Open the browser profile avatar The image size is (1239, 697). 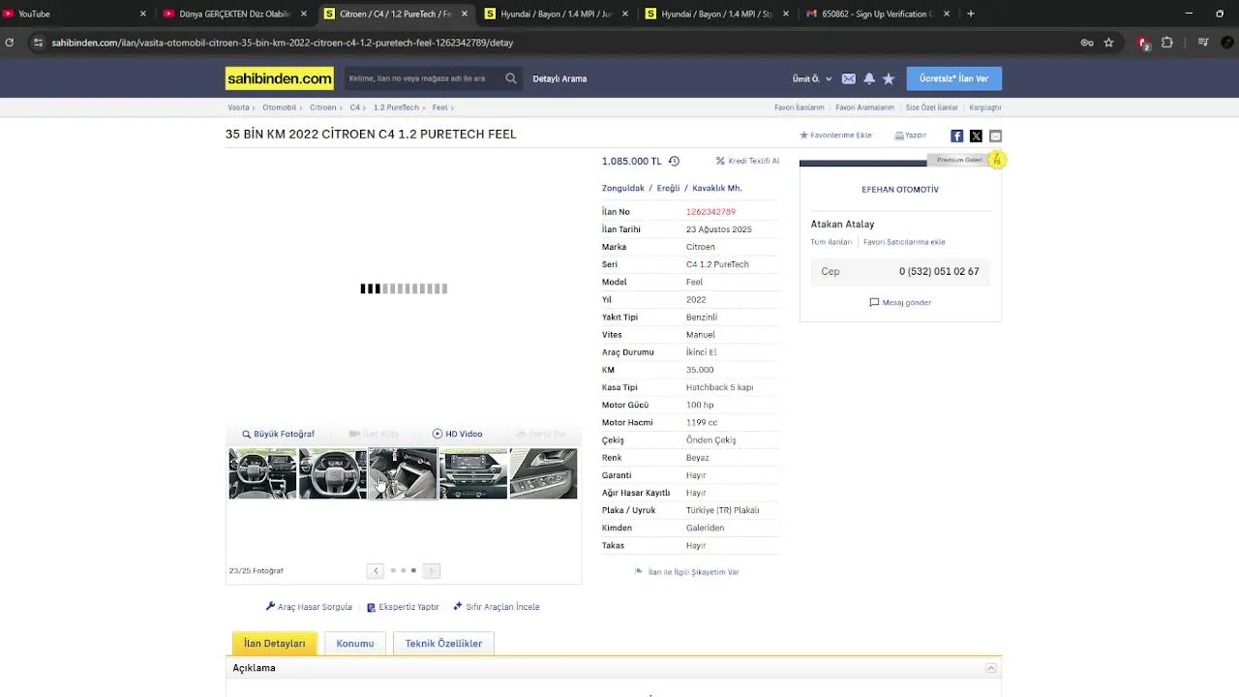pos(1228,43)
